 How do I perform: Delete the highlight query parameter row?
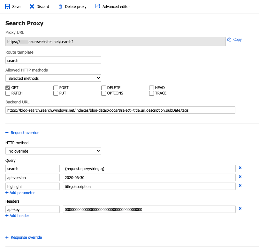pyautogui.click(x=240, y=186)
